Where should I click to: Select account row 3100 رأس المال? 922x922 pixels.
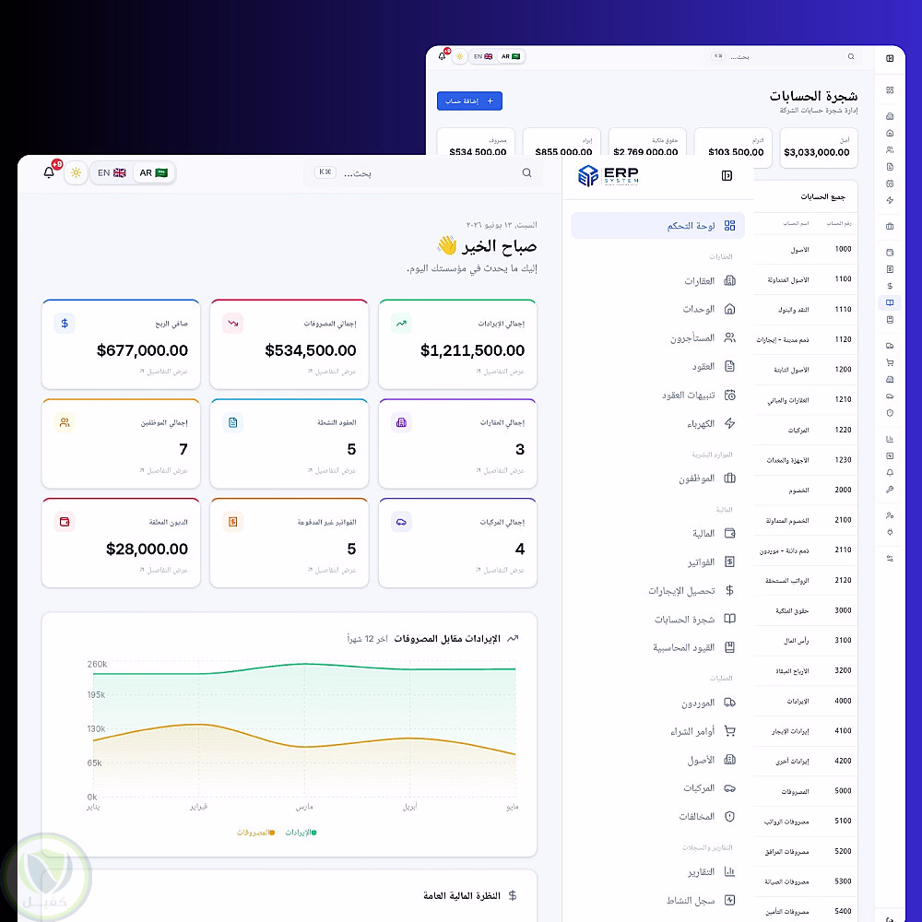point(806,641)
